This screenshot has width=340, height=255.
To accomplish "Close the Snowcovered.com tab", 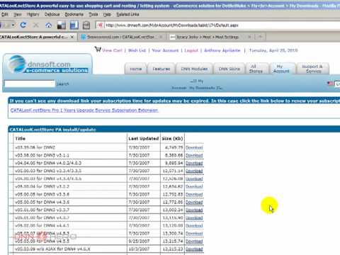I will [161, 37].
